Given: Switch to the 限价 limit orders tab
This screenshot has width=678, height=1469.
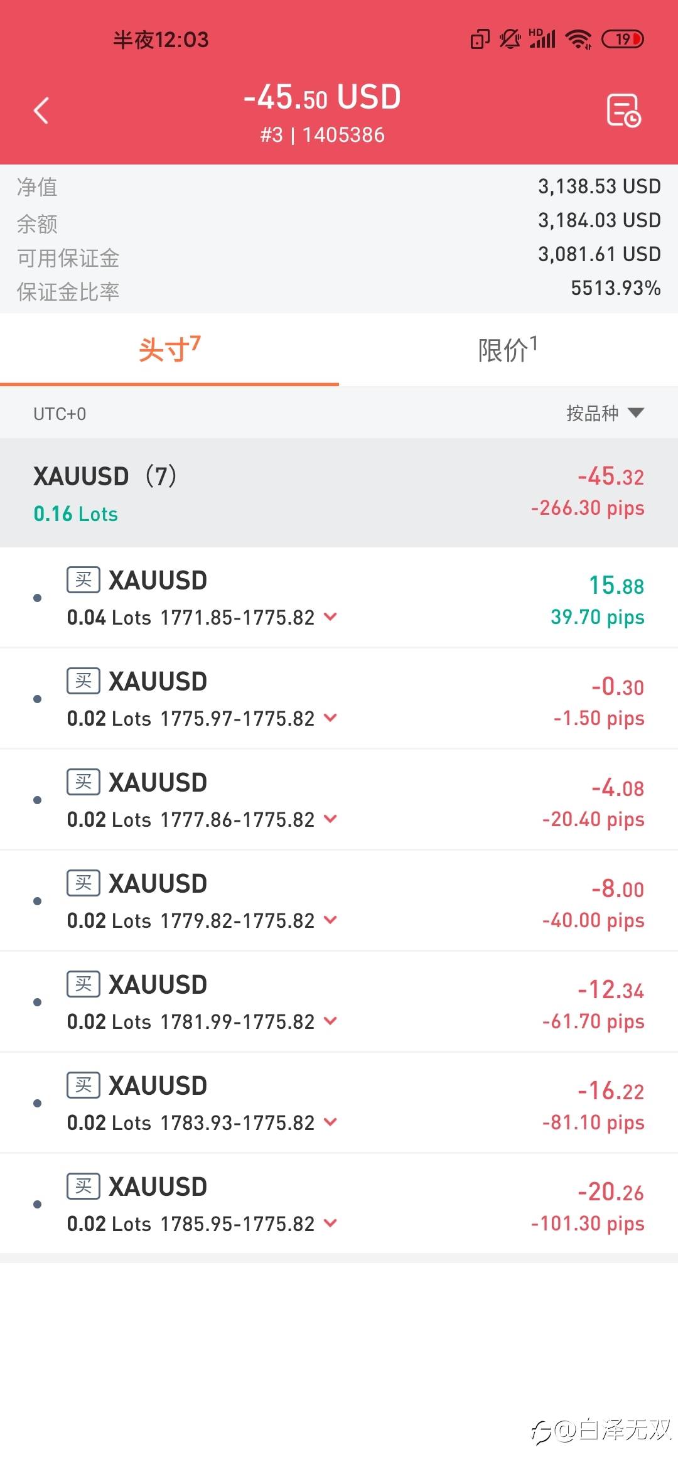Looking at the screenshot, I should coord(508,350).
